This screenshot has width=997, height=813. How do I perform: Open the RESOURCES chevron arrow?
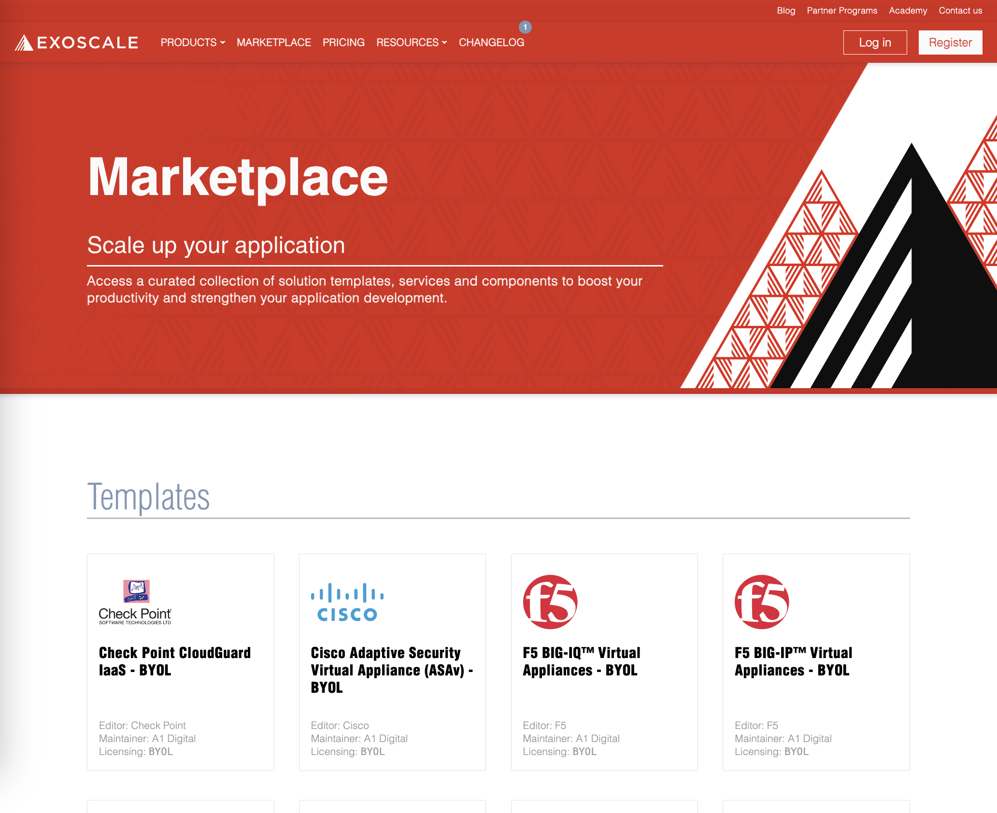(444, 42)
